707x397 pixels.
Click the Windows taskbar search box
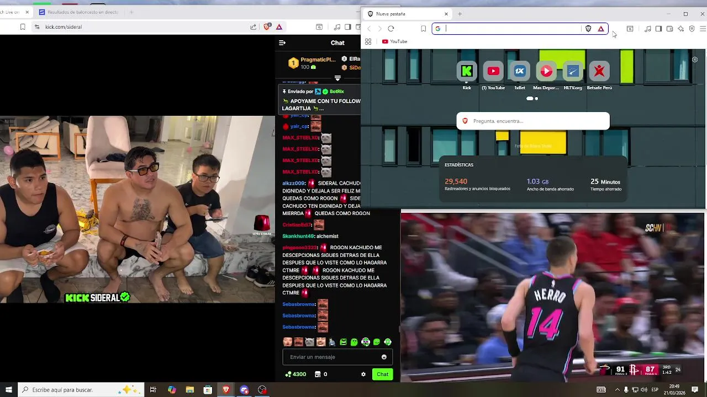(x=81, y=390)
